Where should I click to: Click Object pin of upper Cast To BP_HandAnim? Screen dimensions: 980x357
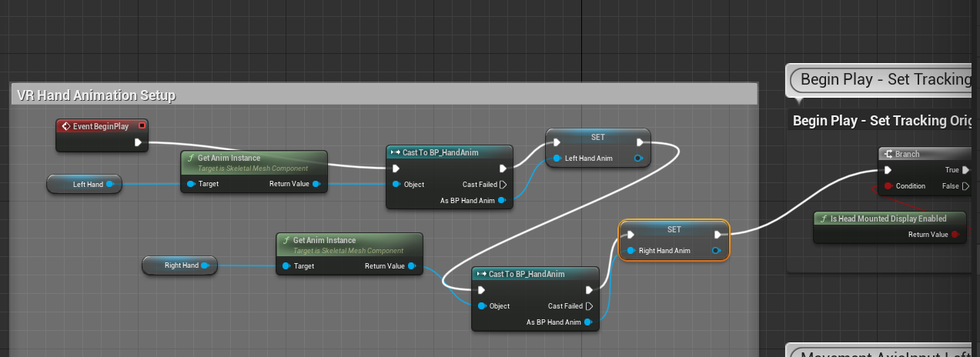click(x=396, y=185)
